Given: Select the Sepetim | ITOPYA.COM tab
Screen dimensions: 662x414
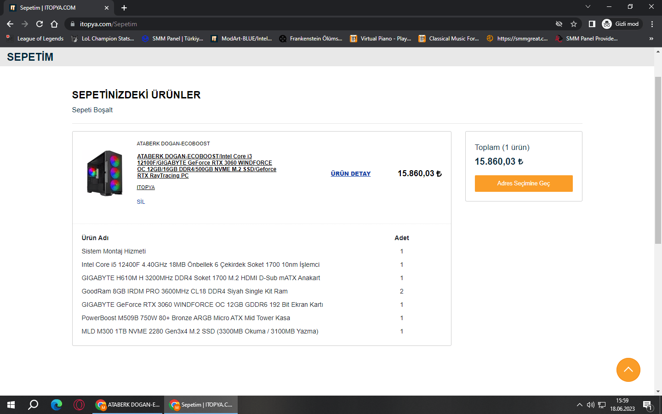Looking at the screenshot, I should [x=59, y=8].
